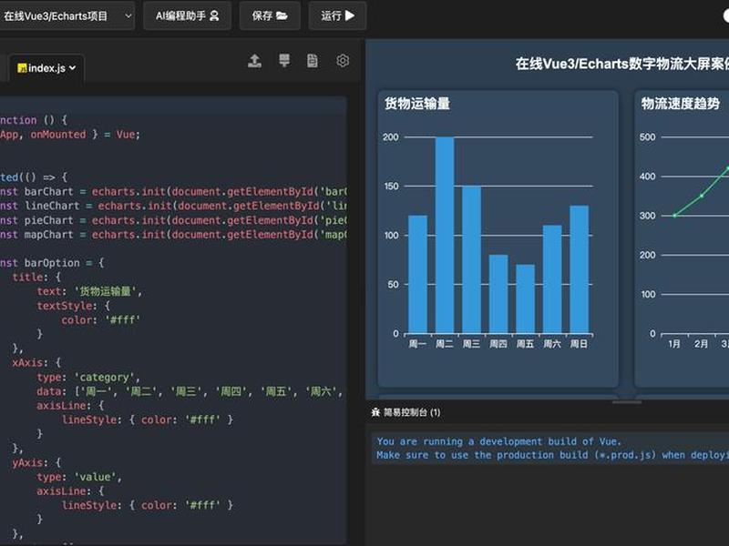729x546 pixels.
Task: Open the AI编程助手 assistant
Action: pyautogui.click(x=187, y=15)
